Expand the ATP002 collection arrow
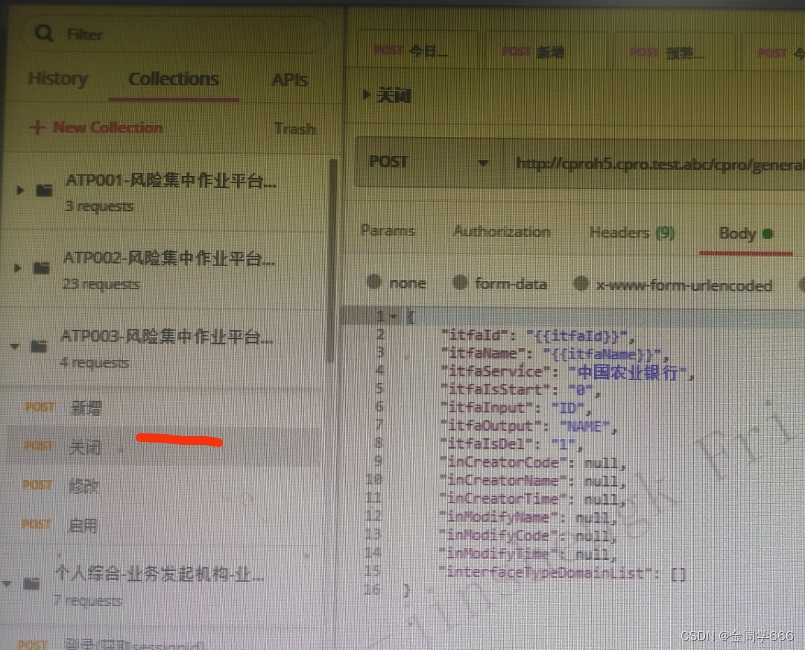This screenshot has width=805, height=650. (18, 268)
